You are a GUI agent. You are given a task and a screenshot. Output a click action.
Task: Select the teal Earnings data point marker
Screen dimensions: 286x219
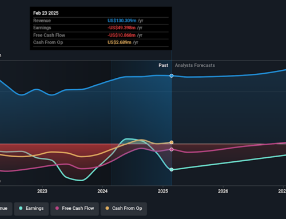pyautogui.click(x=172, y=170)
